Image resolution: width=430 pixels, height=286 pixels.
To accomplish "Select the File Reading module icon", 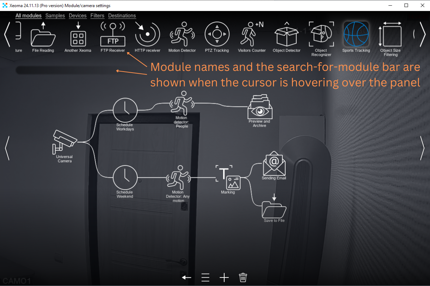I will (43, 35).
